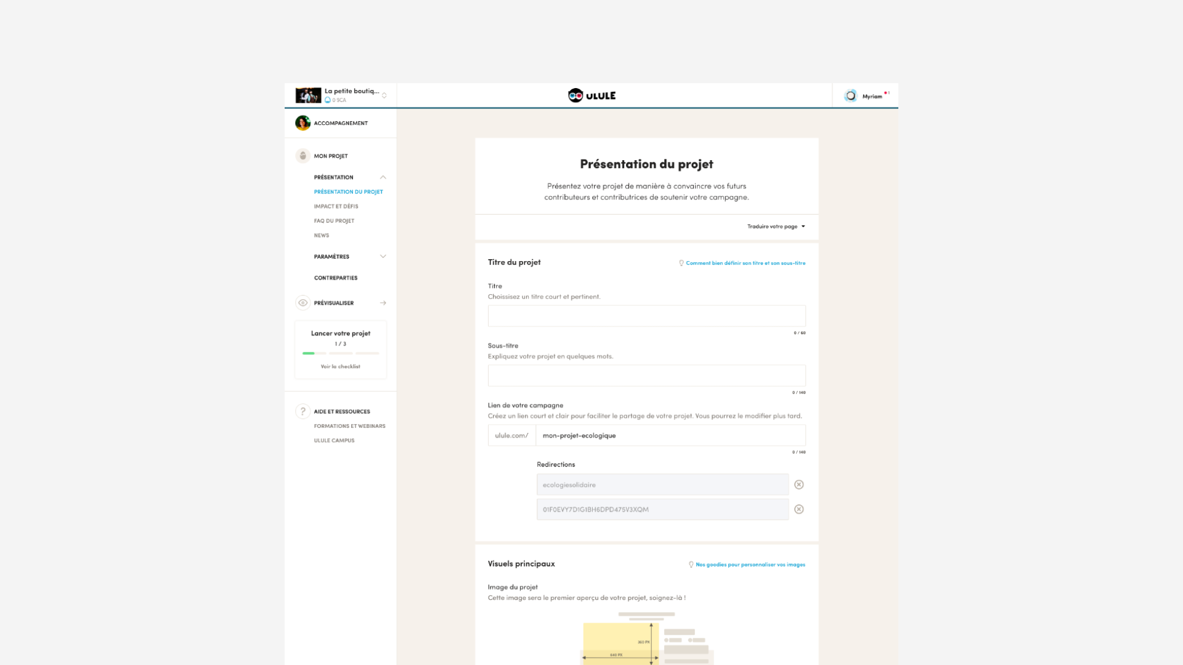Click the Accompagnement advisor avatar
1183x665 pixels.
[303, 123]
